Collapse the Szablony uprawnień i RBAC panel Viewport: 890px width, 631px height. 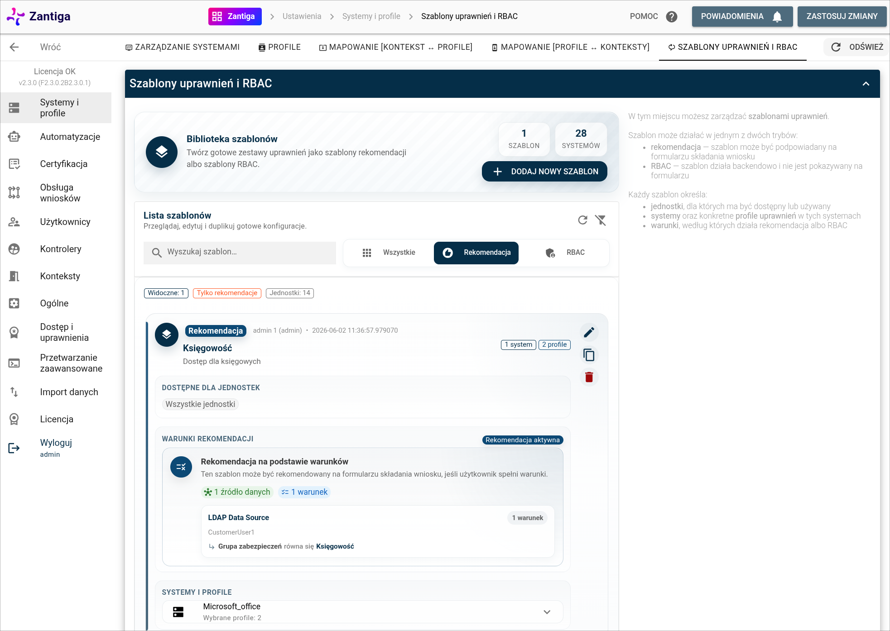[x=866, y=84]
